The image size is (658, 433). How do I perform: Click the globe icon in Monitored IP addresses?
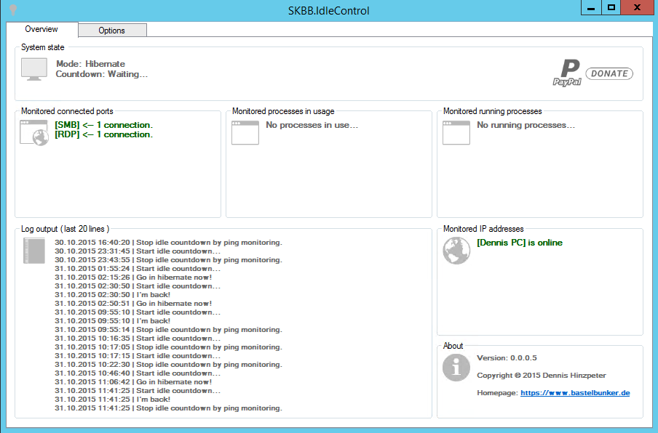click(456, 251)
